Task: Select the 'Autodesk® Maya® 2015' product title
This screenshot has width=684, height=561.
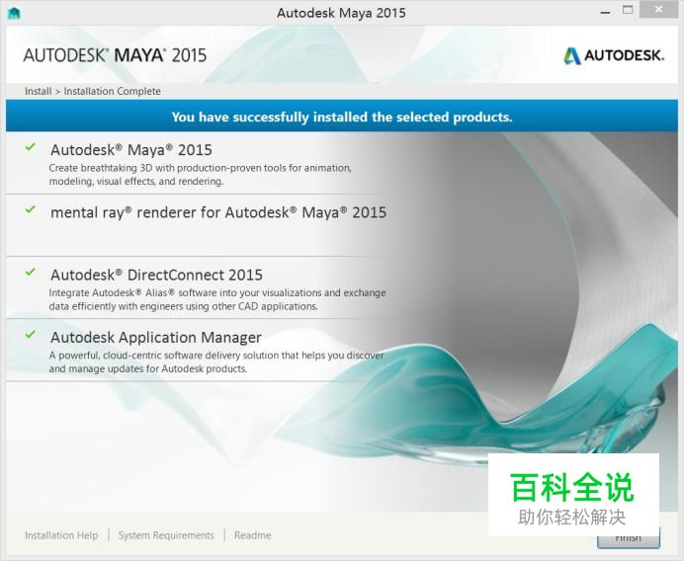Action: tap(131, 150)
